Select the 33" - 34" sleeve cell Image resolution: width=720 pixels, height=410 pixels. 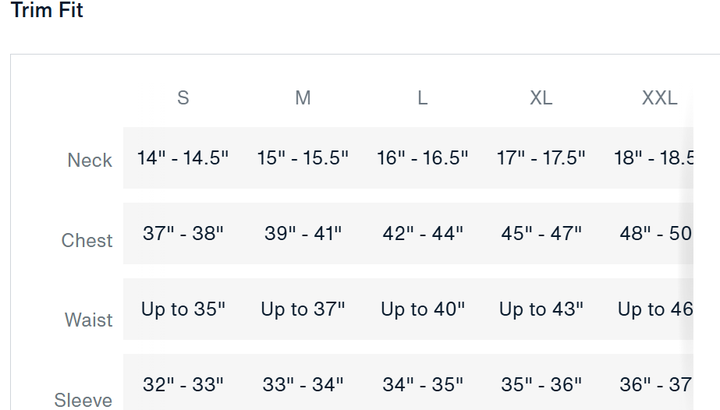(x=303, y=384)
